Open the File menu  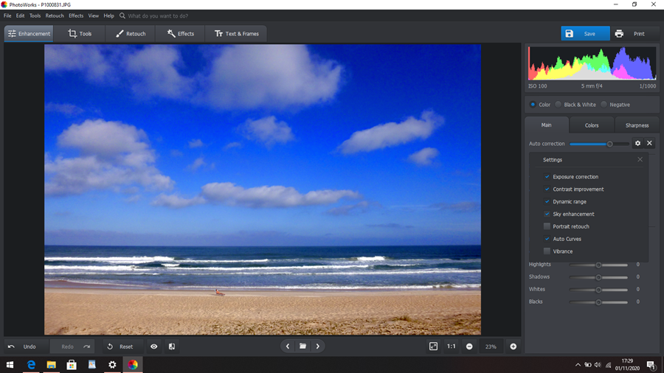click(7, 15)
